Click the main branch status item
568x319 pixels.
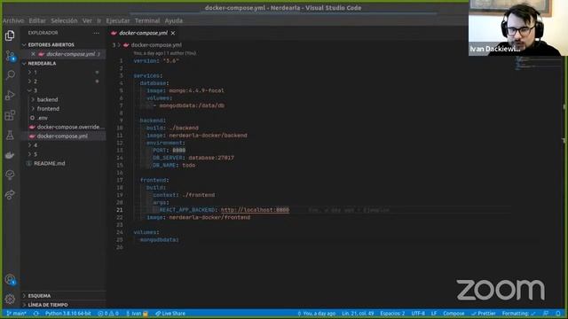[x=17, y=314]
